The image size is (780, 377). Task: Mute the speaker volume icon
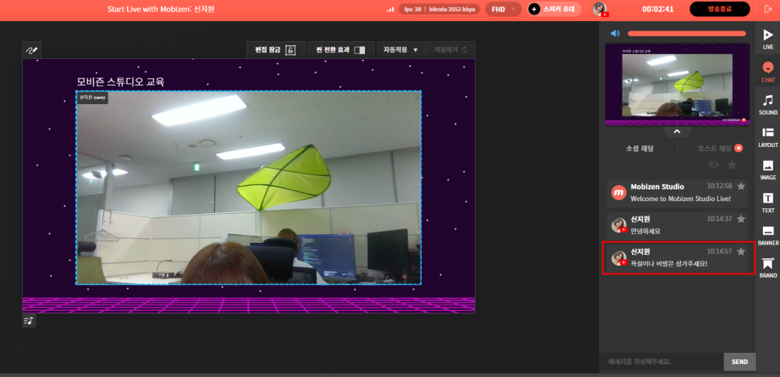(x=615, y=33)
